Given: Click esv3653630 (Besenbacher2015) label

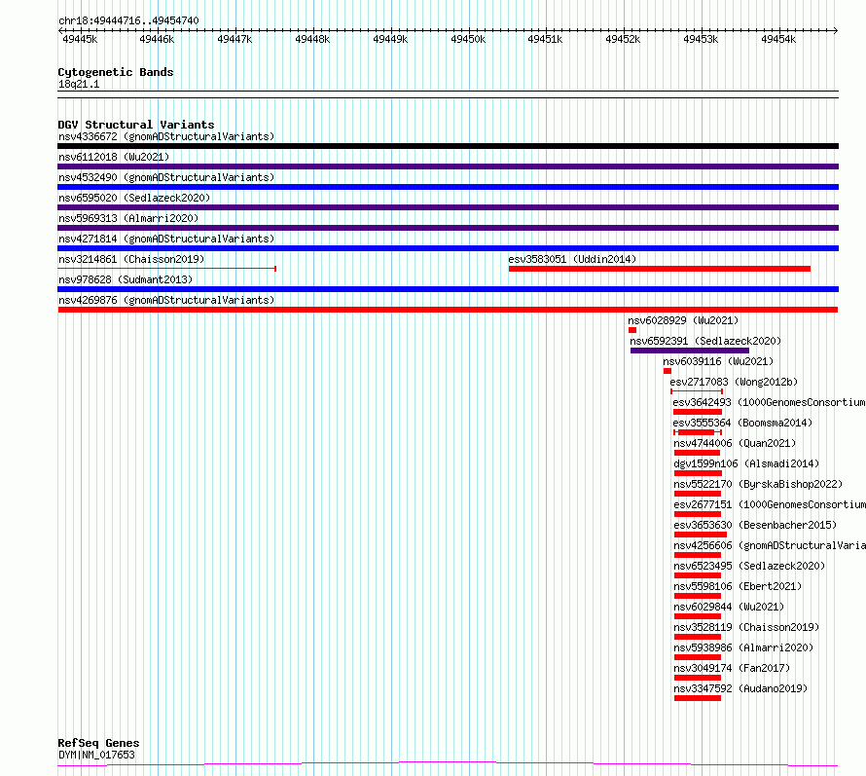Looking at the screenshot, I should [x=755, y=525].
